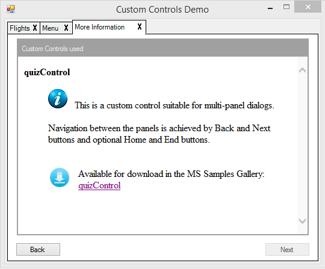Close the Custom Controls Demo window
The width and height of the screenshot is (325, 269).
coord(308,7)
